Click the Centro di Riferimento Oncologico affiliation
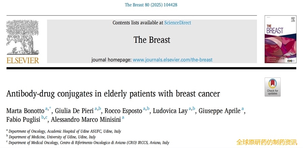 89,143
